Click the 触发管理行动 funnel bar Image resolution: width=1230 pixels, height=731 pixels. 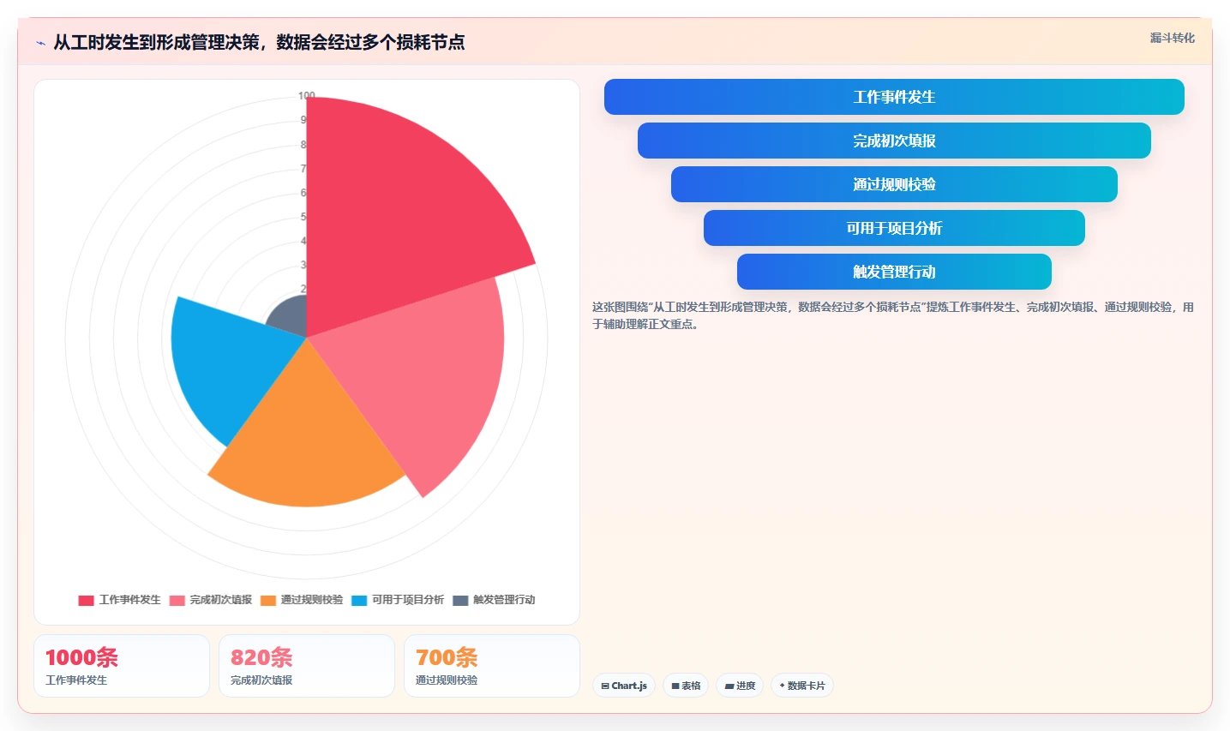coord(894,272)
